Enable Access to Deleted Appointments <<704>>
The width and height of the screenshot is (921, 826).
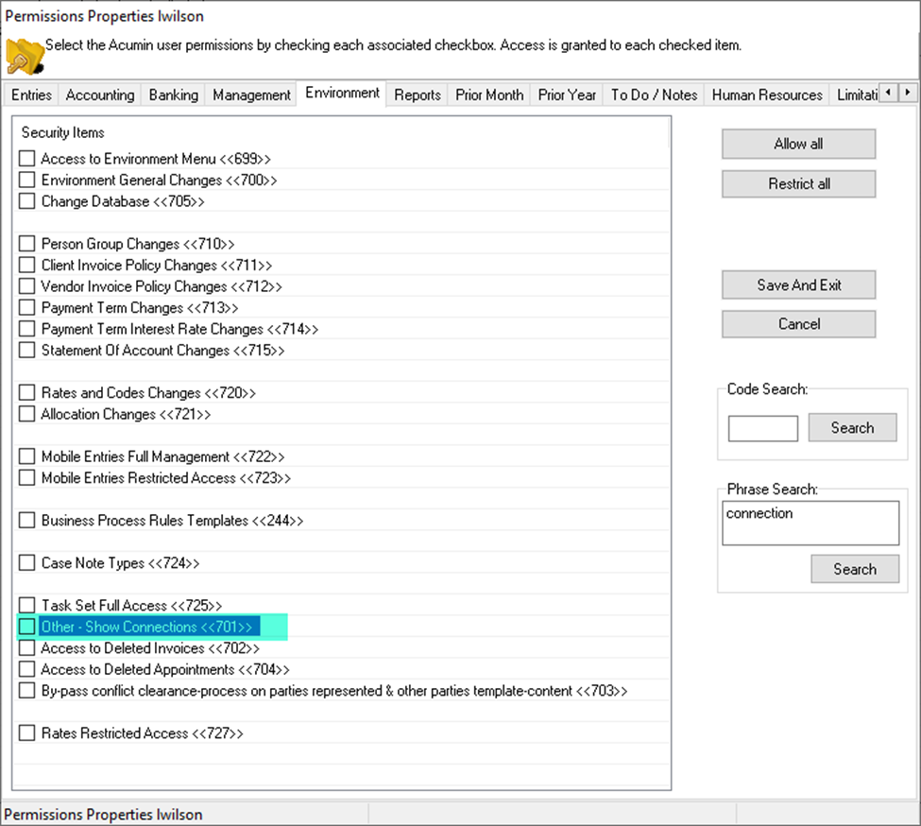click(27, 669)
